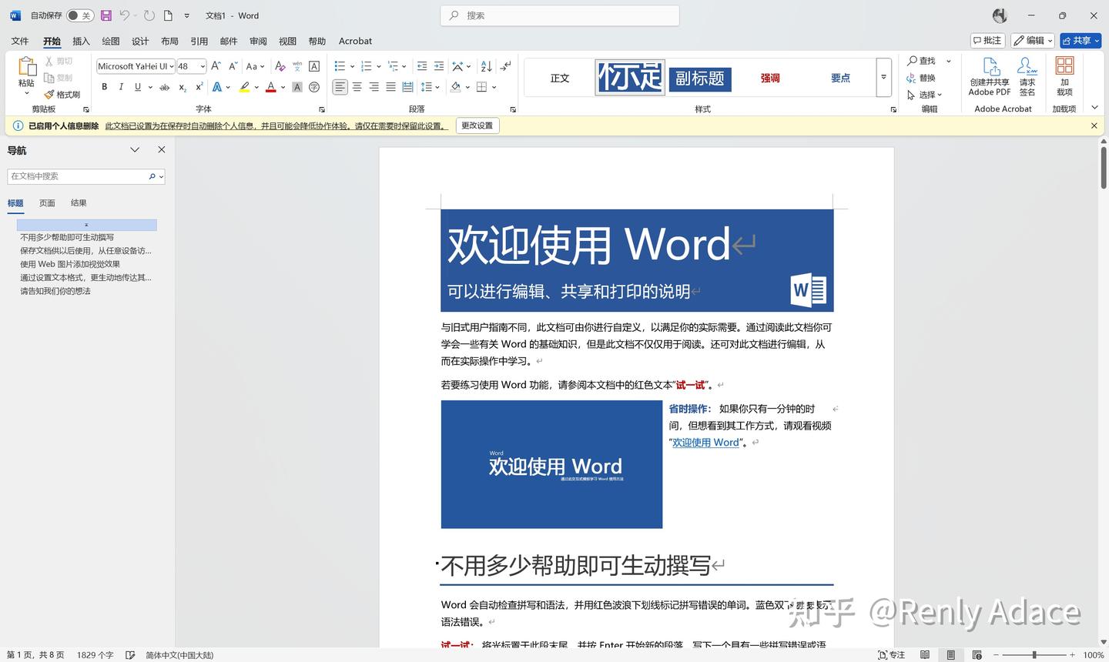Turn on the AutoSave (自动保存) switch
The image size is (1109, 662).
[x=80, y=15]
